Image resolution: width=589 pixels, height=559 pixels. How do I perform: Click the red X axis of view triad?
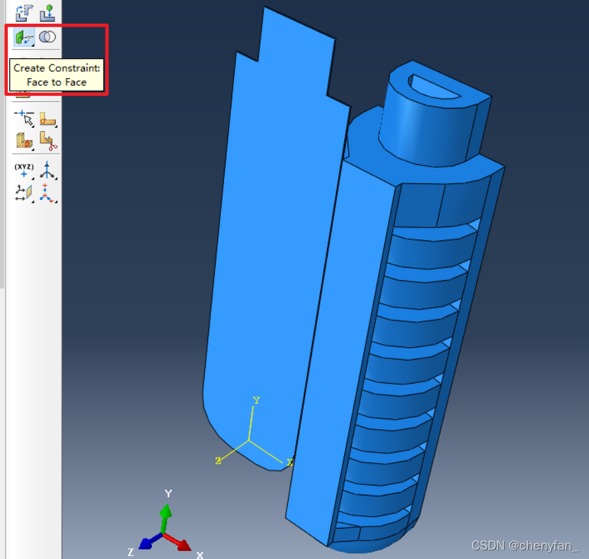click(x=178, y=541)
